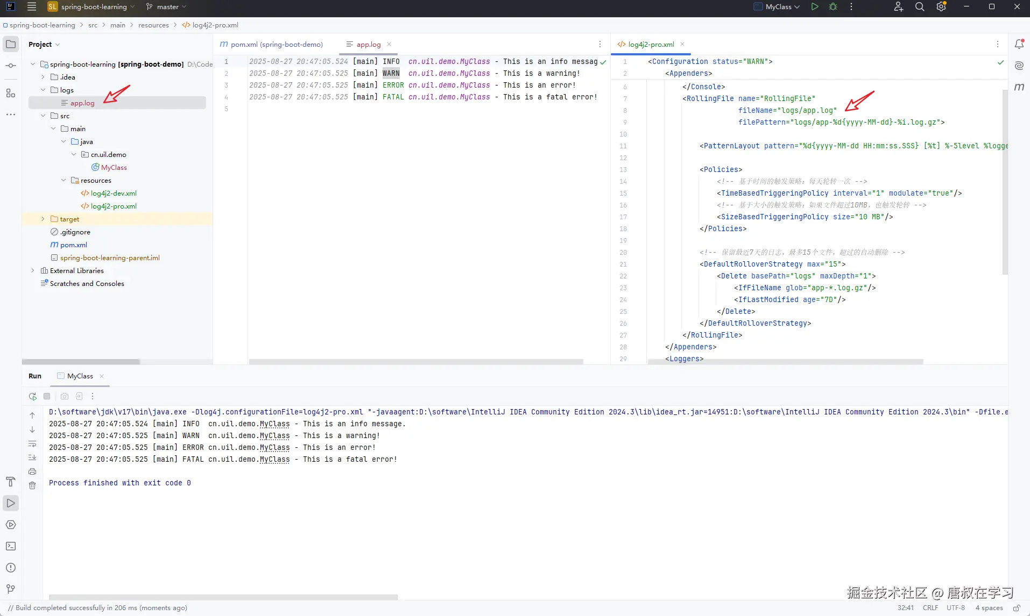Rerun MyClass in the Run toolbar
The image size is (1030, 616).
click(33, 396)
